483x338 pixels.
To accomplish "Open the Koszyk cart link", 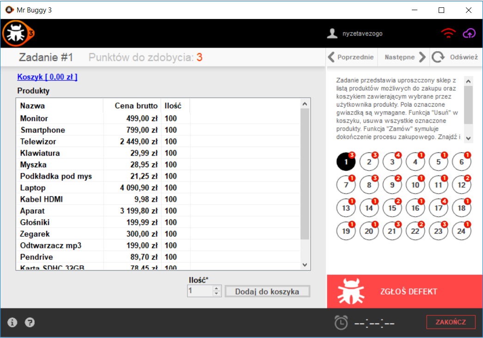I will pyautogui.click(x=47, y=77).
